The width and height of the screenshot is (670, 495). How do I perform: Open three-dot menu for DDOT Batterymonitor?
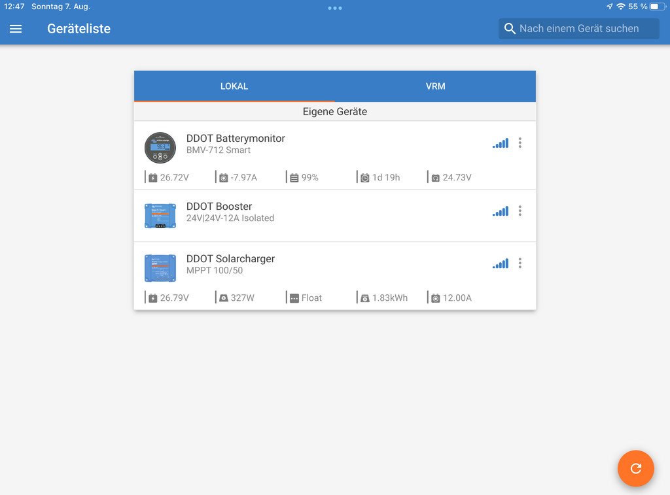(520, 143)
